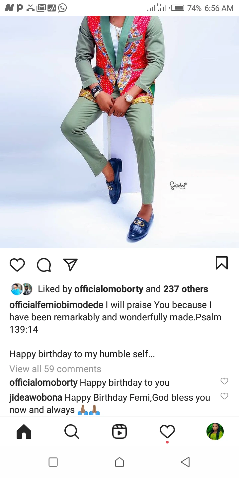Go to the Home tab
Image resolution: width=239 pixels, height=478 pixels.
coord(24,432)
